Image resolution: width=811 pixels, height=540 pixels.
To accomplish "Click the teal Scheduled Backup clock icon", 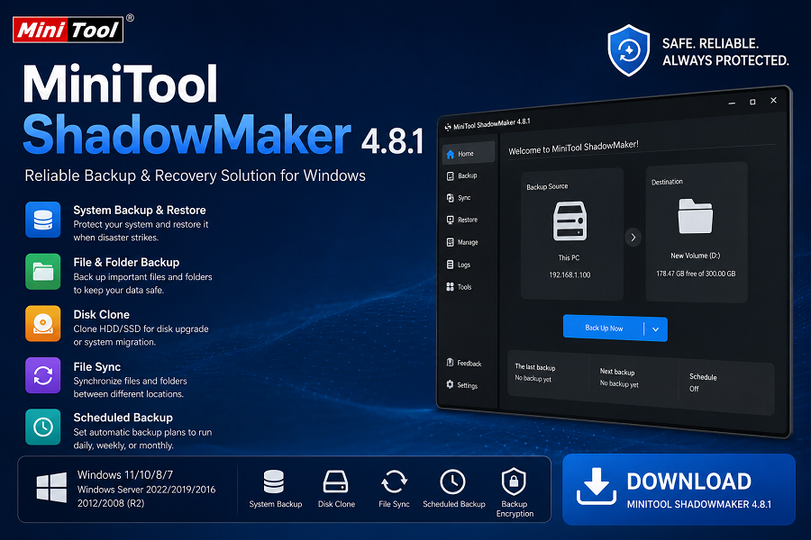I will click(x=43, y=427).
